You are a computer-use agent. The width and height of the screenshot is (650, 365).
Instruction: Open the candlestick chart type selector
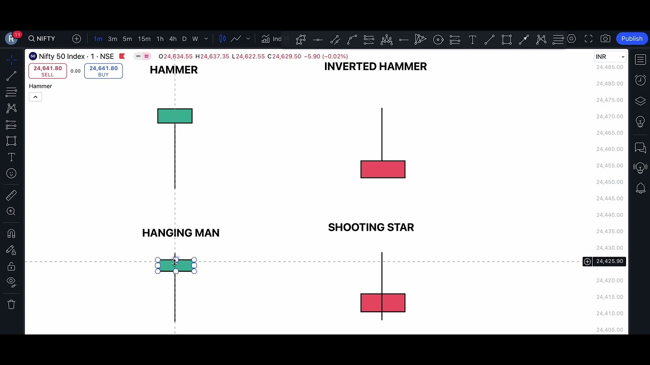222,39
